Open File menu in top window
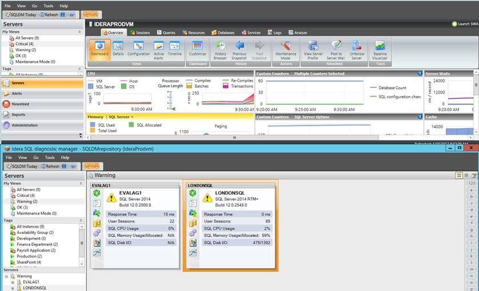Screen dimensions: 479x291 pos(7,6)
